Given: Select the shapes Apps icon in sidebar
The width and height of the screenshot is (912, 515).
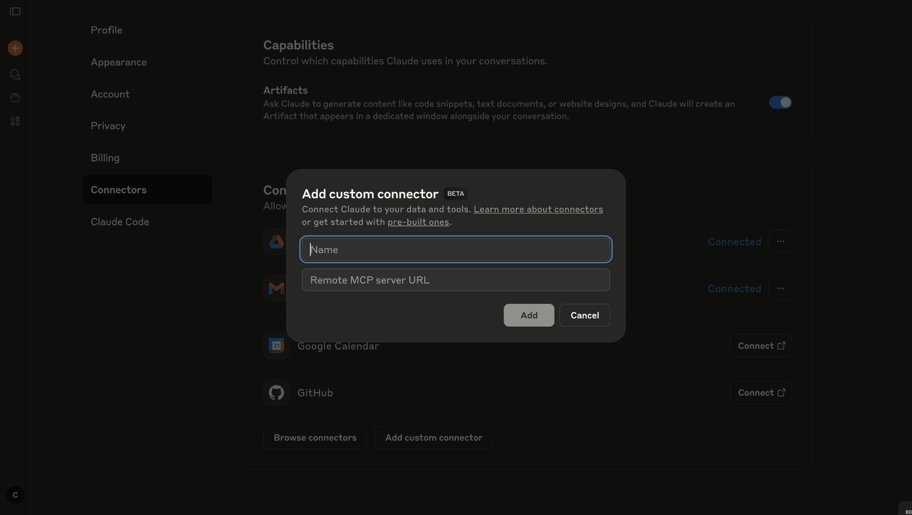Looking at the screenshot, I should pos(15,121).
